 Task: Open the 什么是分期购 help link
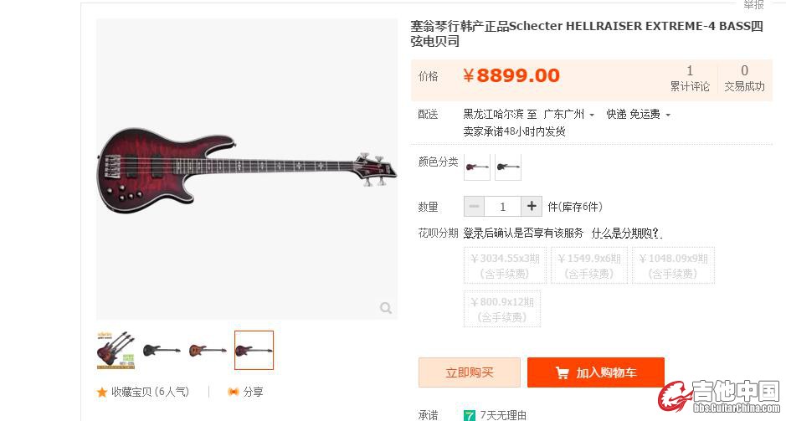click(x=625, y=233)
